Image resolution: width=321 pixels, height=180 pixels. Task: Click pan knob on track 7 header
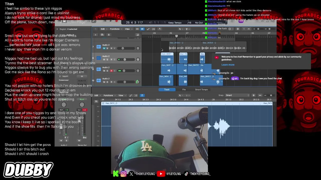138,48
